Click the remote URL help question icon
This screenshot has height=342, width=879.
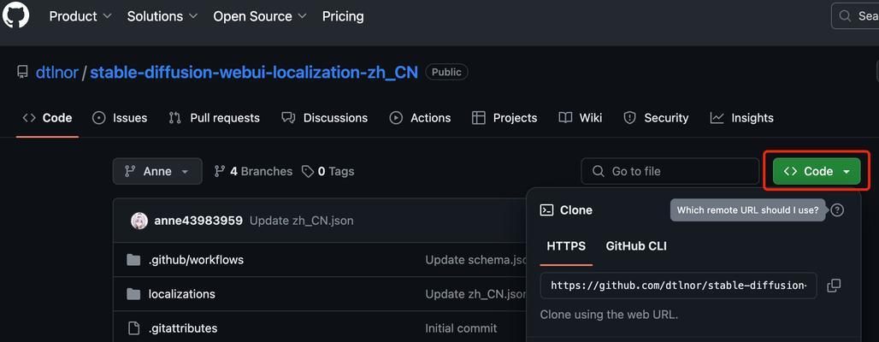(837, 210)
